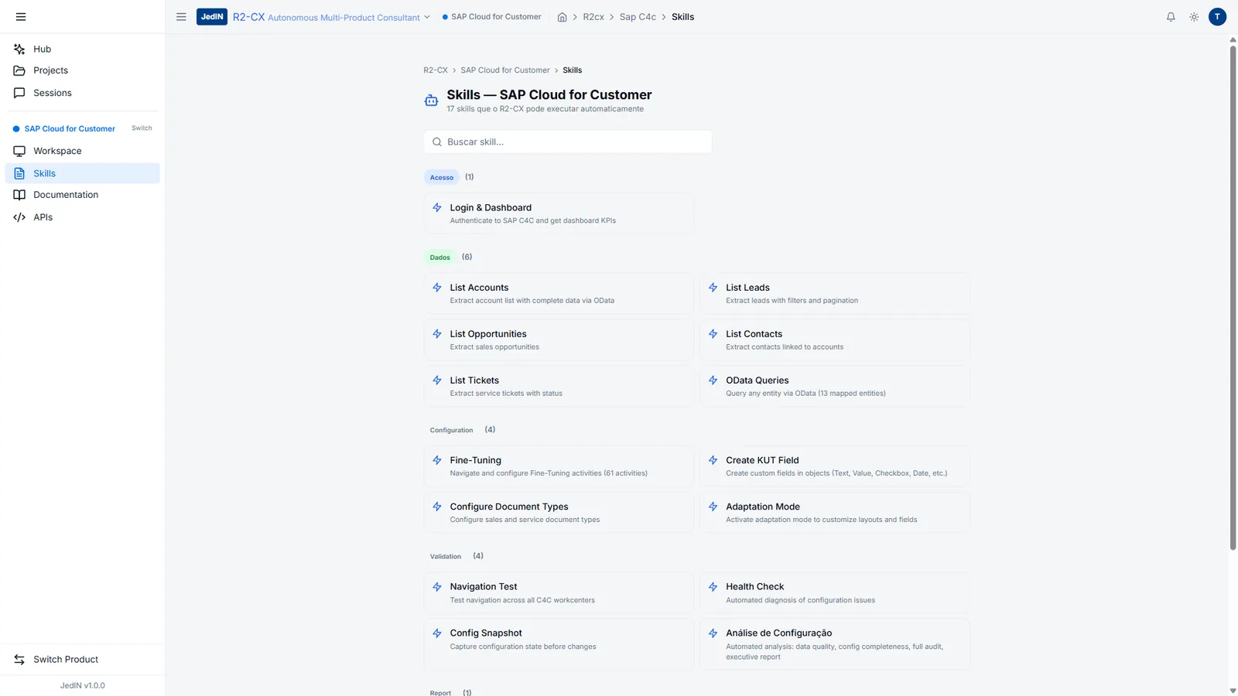Open the List Leads skill
1238x696 pixels.
point(835,293)
